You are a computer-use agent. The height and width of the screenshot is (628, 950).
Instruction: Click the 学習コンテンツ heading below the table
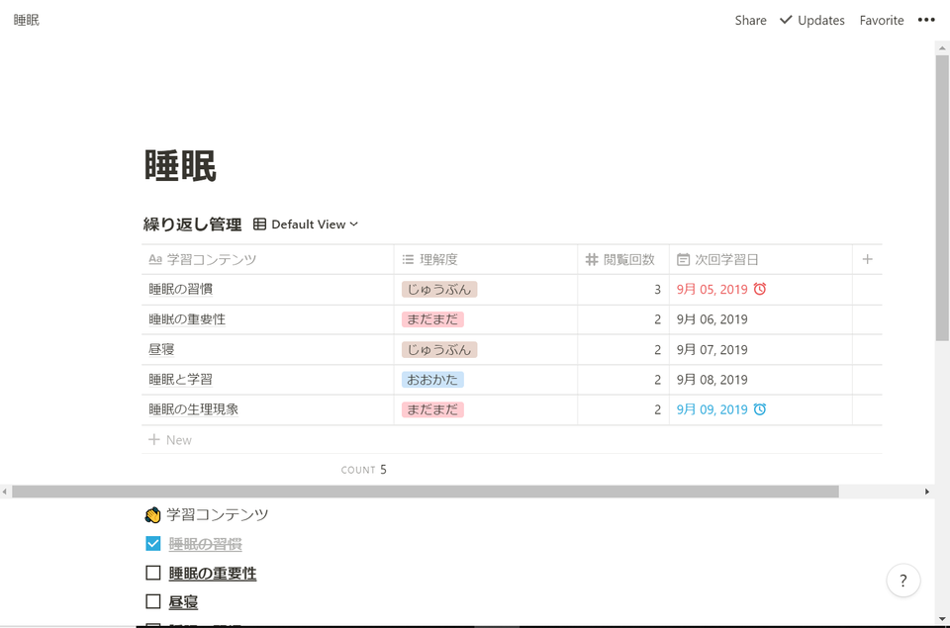[218, 514]
